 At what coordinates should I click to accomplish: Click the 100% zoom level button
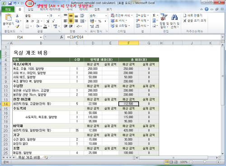click(x=184, y=162)
